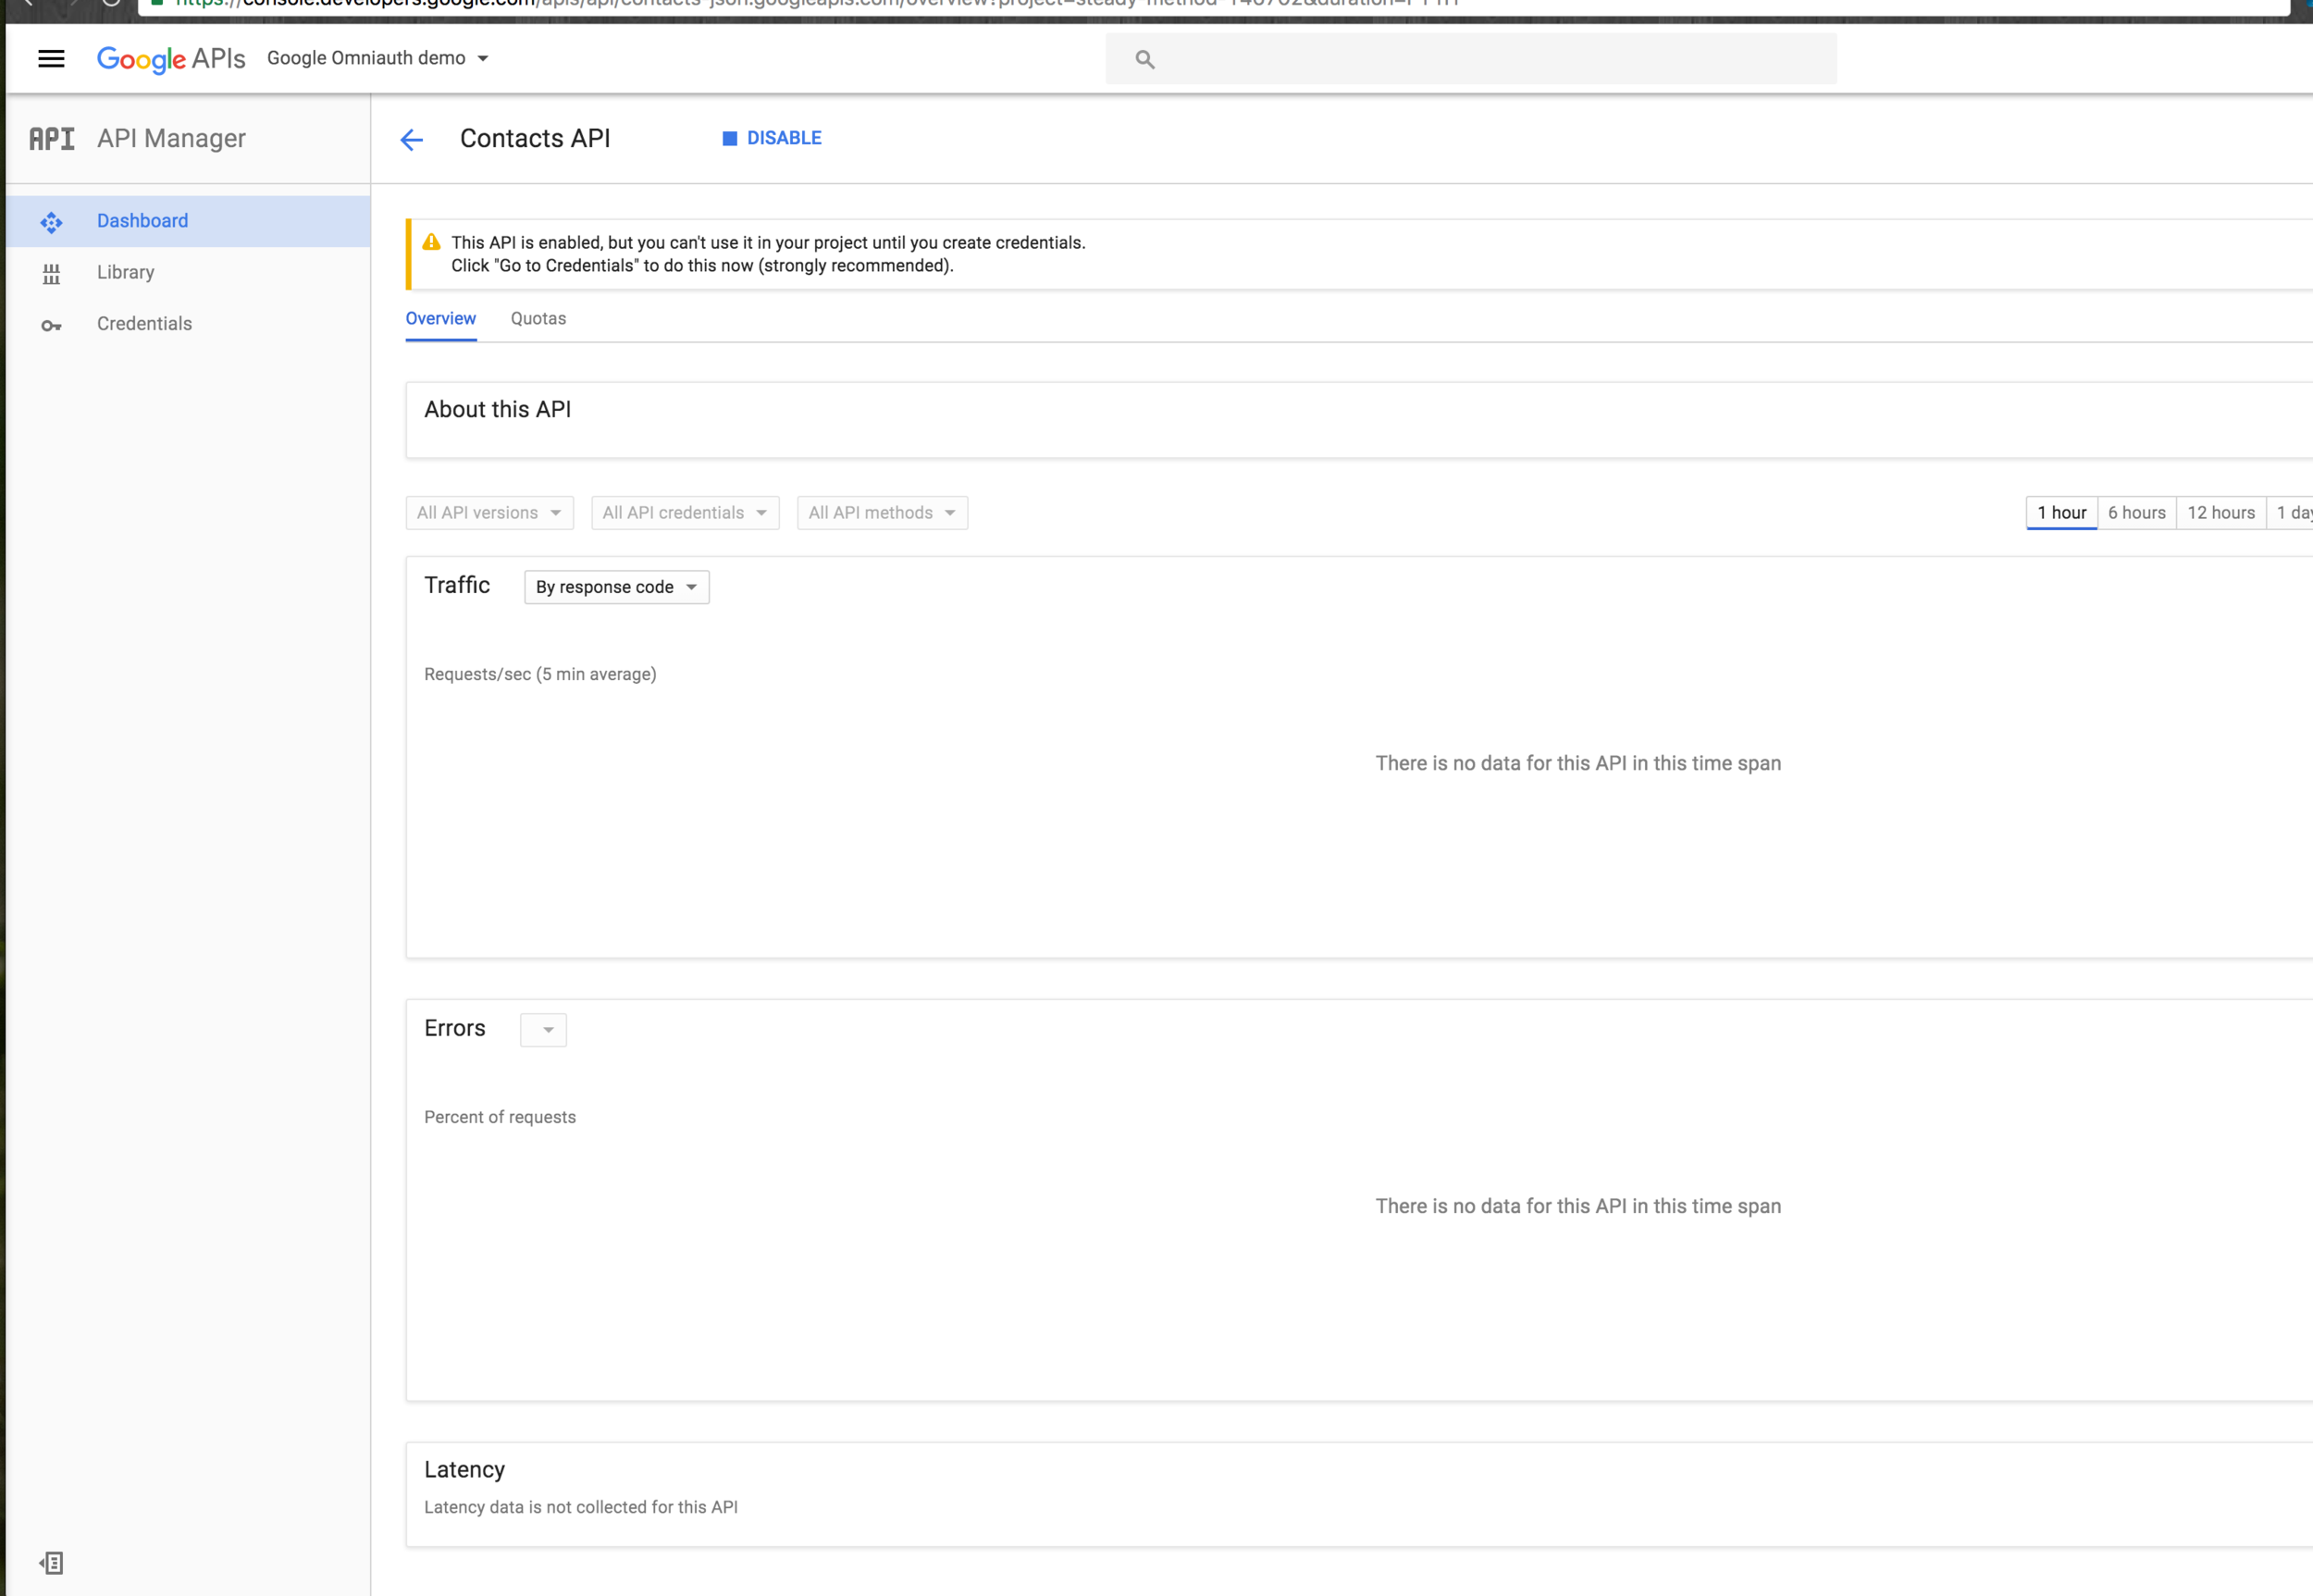Viewport: 2313px width, 1596px height.
Task: Click Traffic panel's no data message
Action: (x=1578, y=764)
